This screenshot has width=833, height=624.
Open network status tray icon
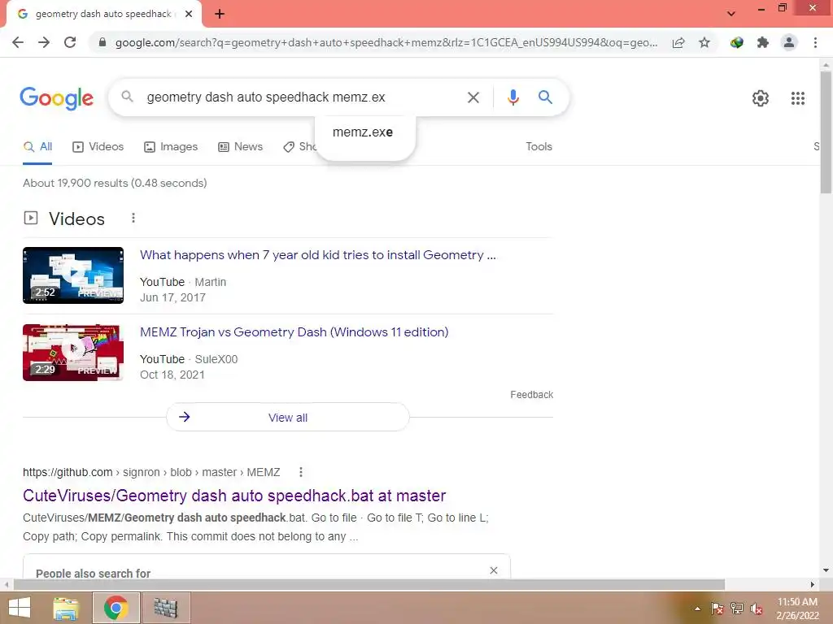tap(737, 609)
